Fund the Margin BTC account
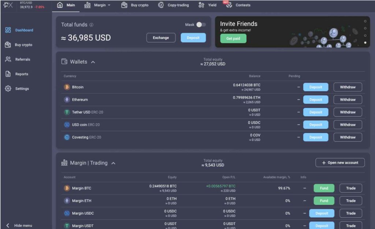The width and height of the screenshot is (375, 229). [x=324, y=188]
